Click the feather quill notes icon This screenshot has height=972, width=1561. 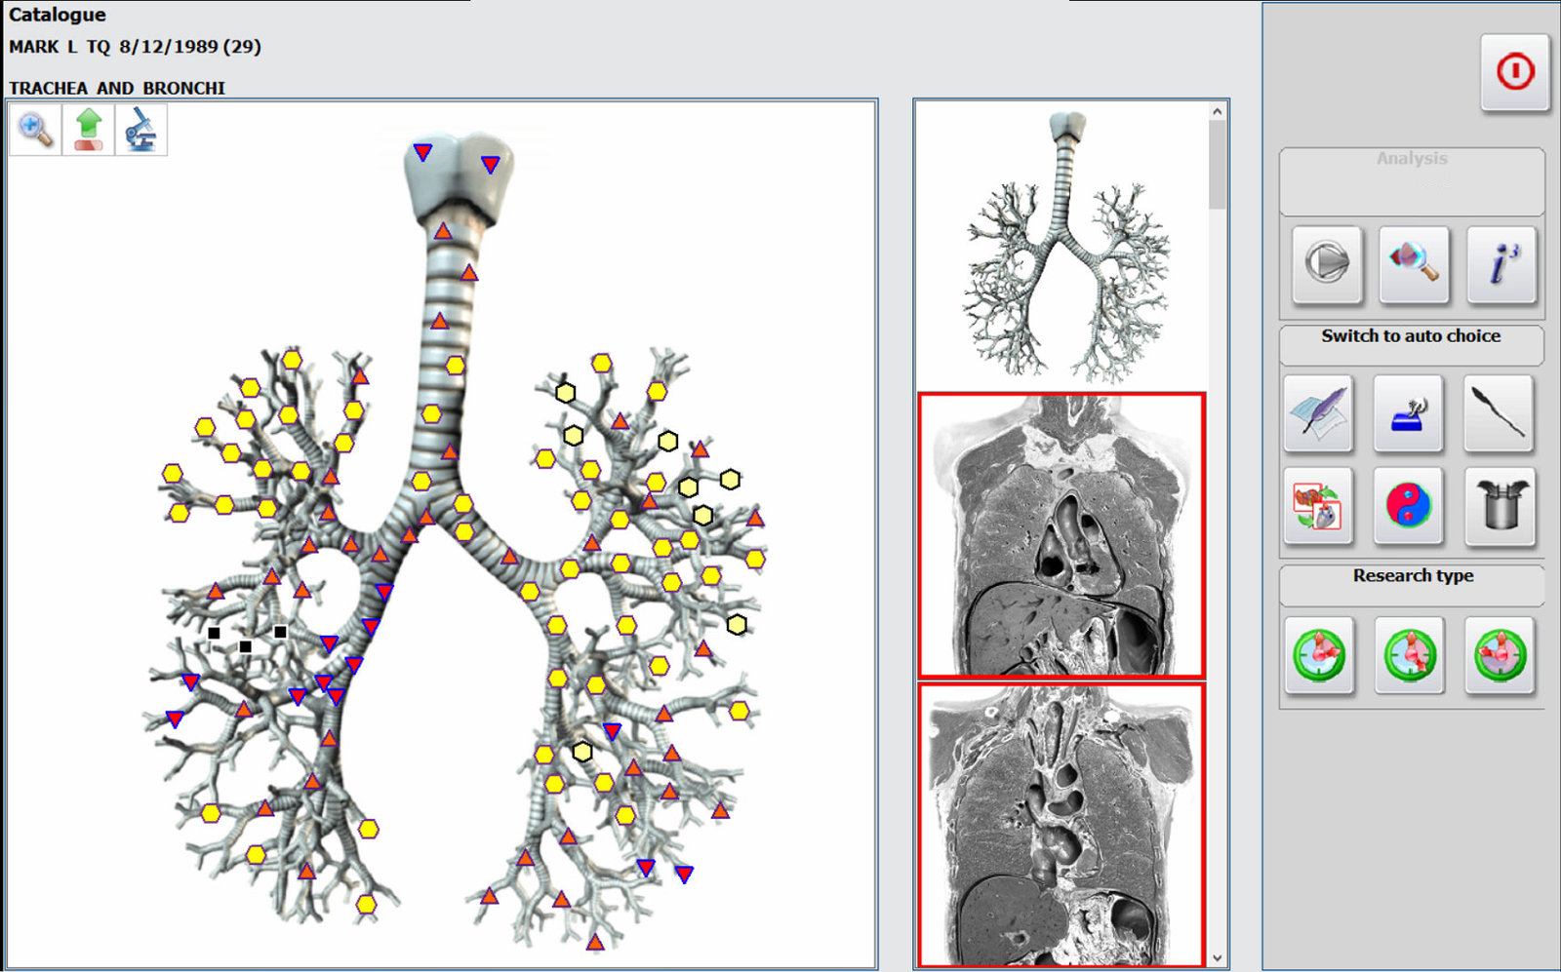[1319, 413]
